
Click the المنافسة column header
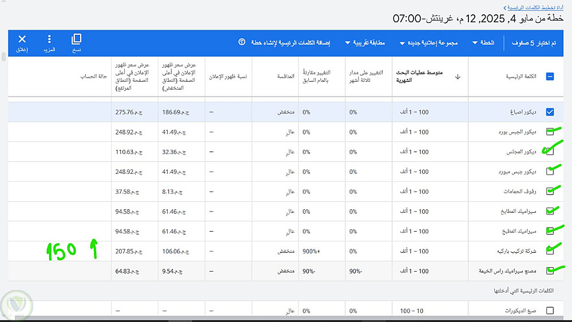click(285, 76)
